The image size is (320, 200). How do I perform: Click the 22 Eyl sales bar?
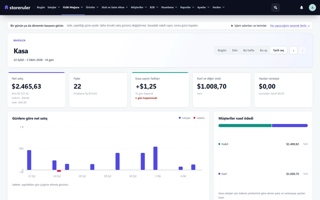pos(29,160)
